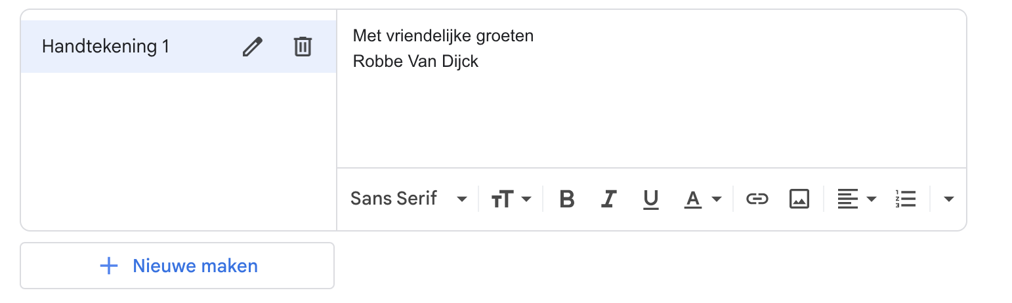The image size is (1012, 303).
Task: Click the small arrow next to text color
Action: pyautogui.click(x=717, y=199)
